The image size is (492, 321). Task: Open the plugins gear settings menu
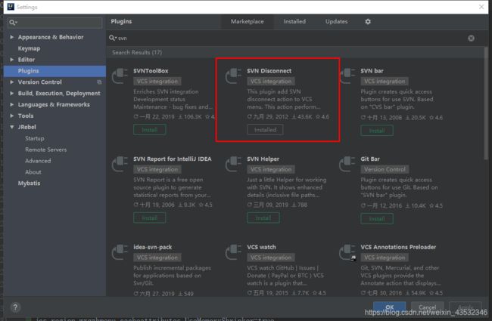pyautogui.click(x=368, y=22)
